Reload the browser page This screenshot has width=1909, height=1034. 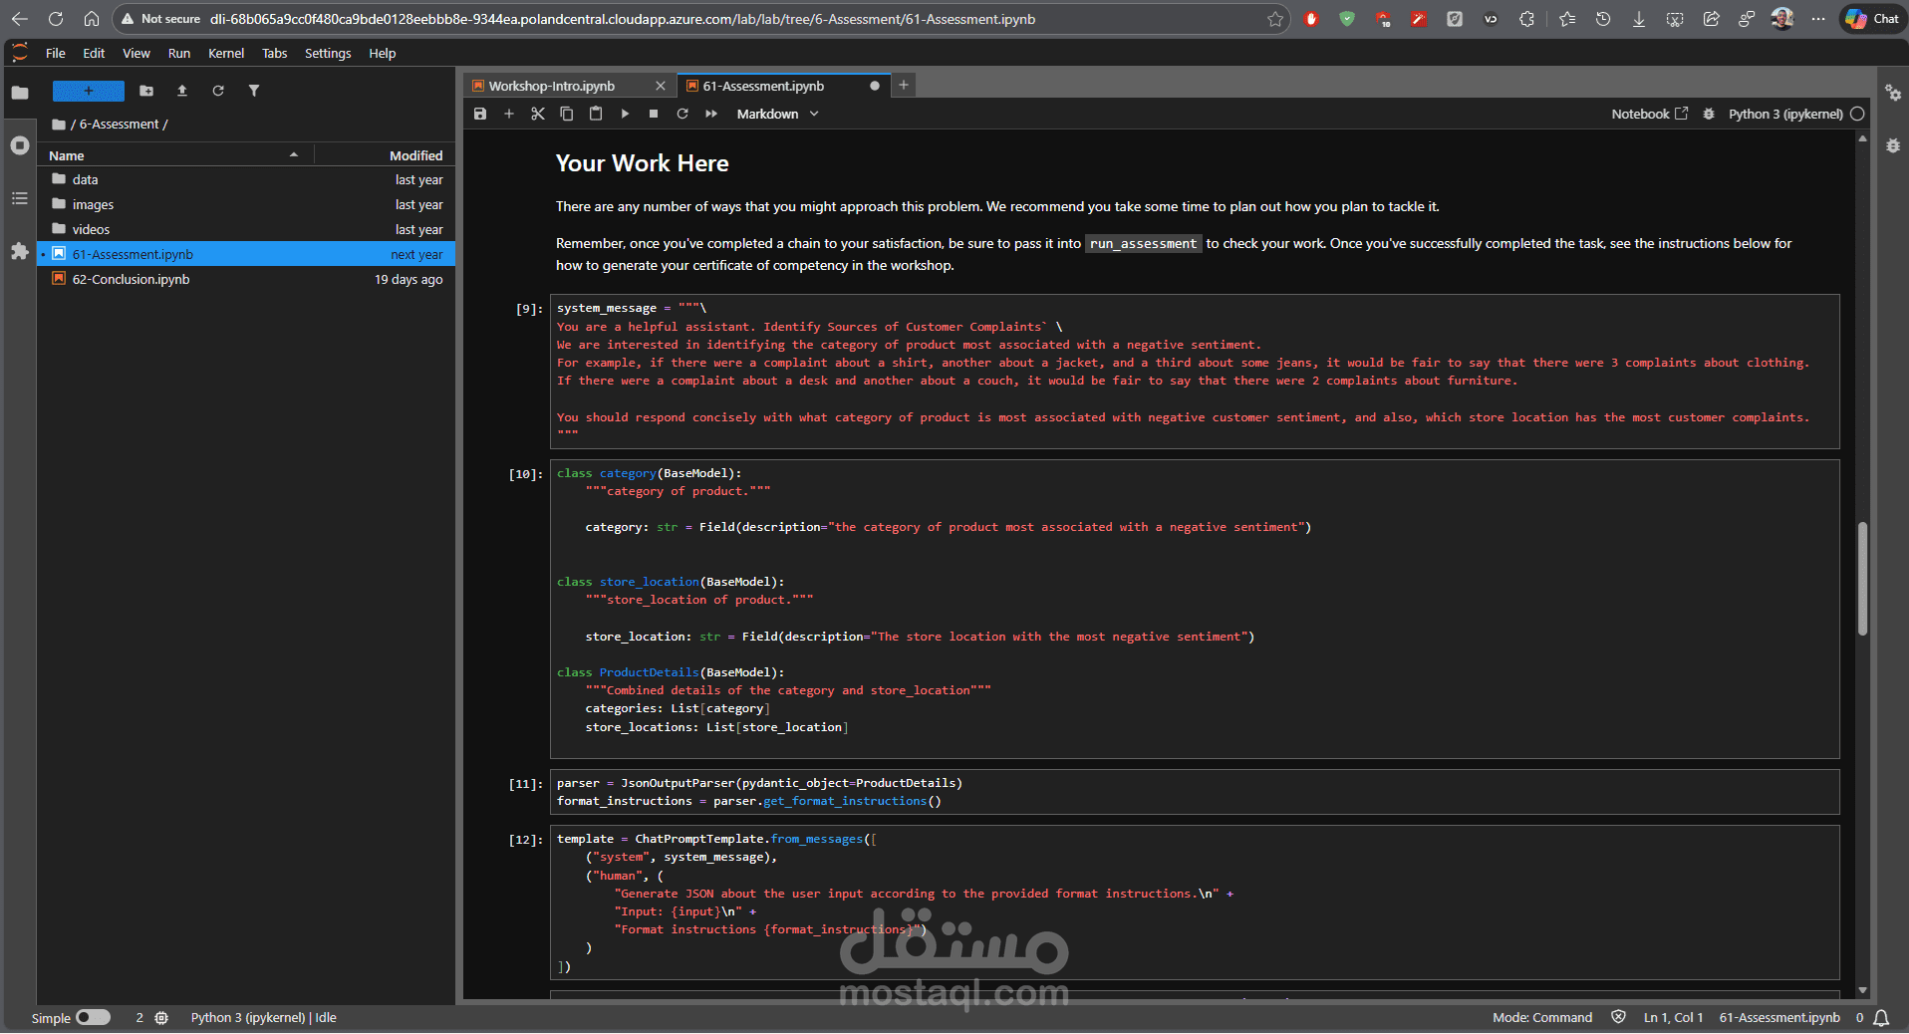coord(56,19)
